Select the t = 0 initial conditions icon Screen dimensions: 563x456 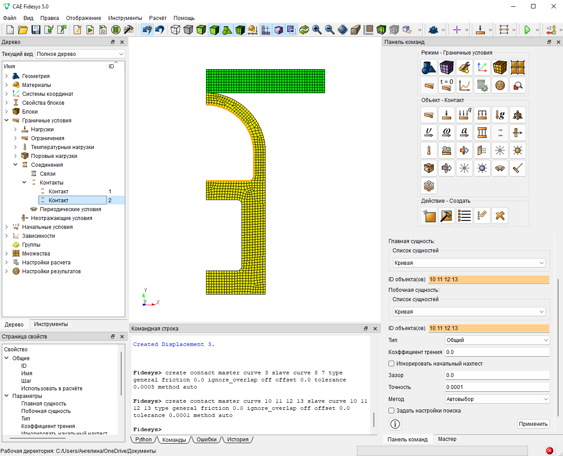click(447, 85)
